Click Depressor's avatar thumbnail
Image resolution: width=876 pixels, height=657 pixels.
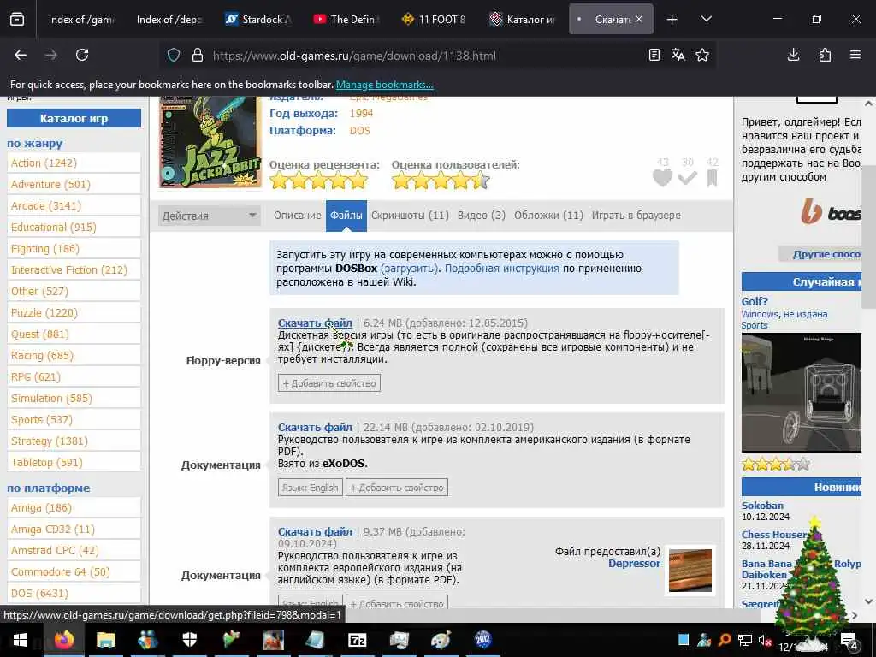690,571
